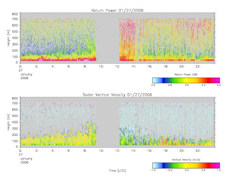
Task: Click 14: time tick under Return Power plot
Action: tap(133, 67)
